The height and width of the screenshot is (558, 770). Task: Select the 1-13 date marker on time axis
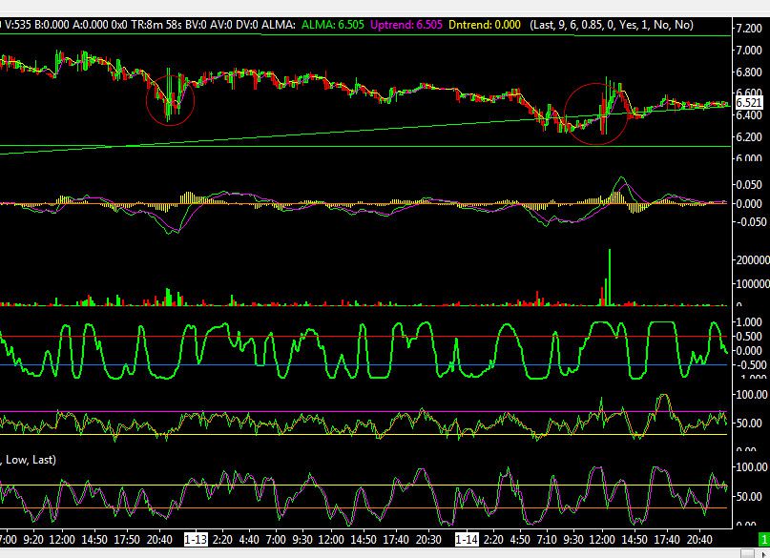click(x=195, y=539)
